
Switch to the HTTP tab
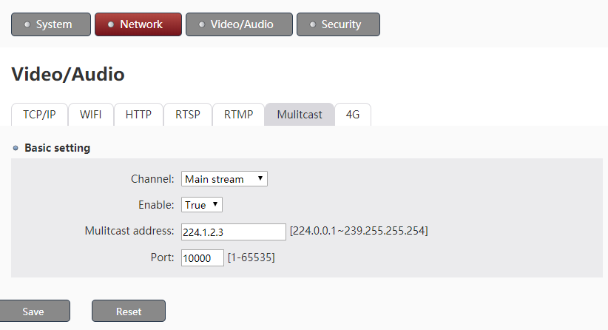138,115
